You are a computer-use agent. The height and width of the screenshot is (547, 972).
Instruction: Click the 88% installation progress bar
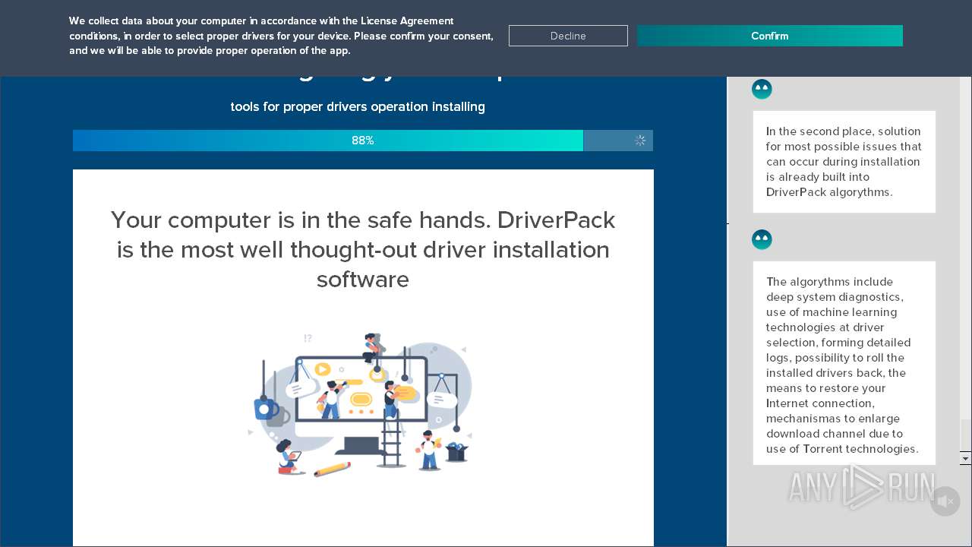(363, 141)
